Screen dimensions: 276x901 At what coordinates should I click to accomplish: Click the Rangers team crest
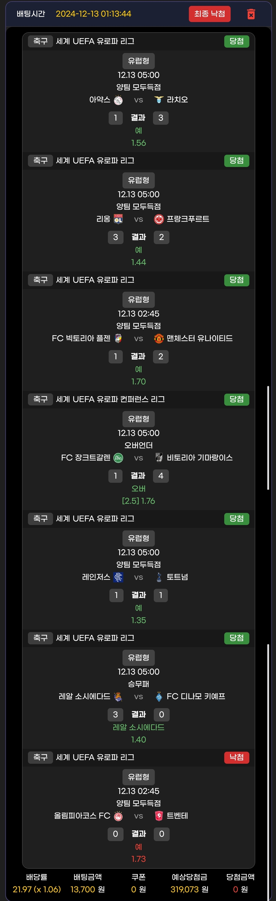click(x=118, y=577)
